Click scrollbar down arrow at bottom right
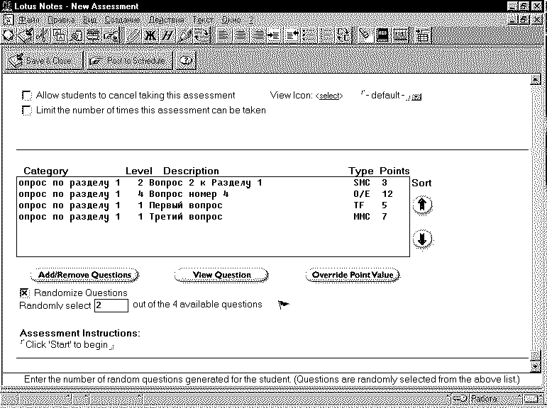This screenshot has height=408, width=547. pos(535,367)
